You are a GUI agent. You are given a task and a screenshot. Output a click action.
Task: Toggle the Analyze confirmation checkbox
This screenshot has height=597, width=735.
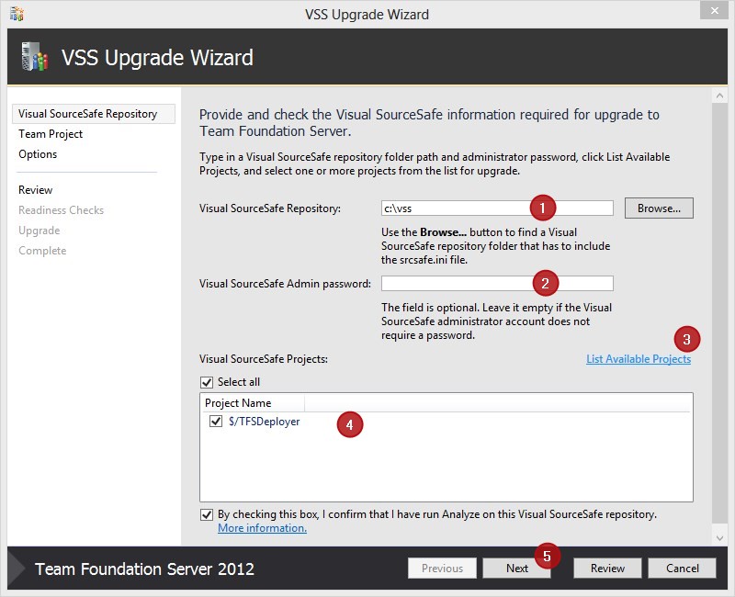pos(207,514)
